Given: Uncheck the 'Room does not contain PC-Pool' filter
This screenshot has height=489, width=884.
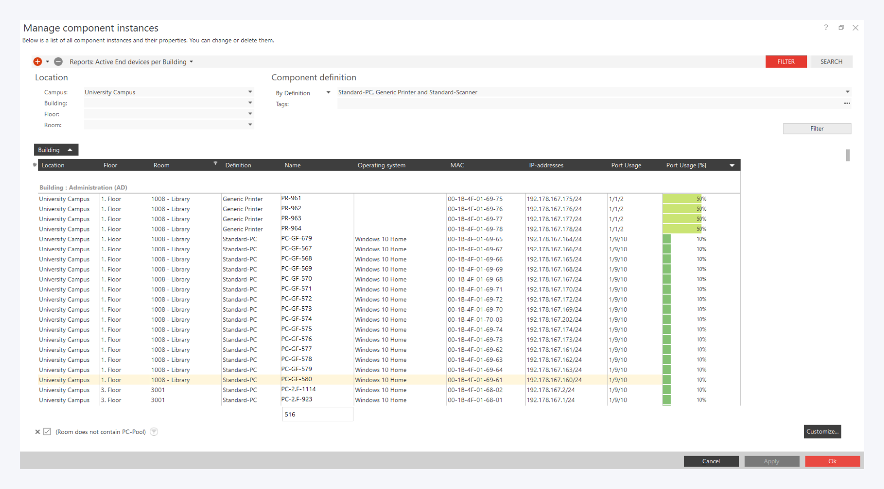Looking at the screenshot, I should click(47, 432).
